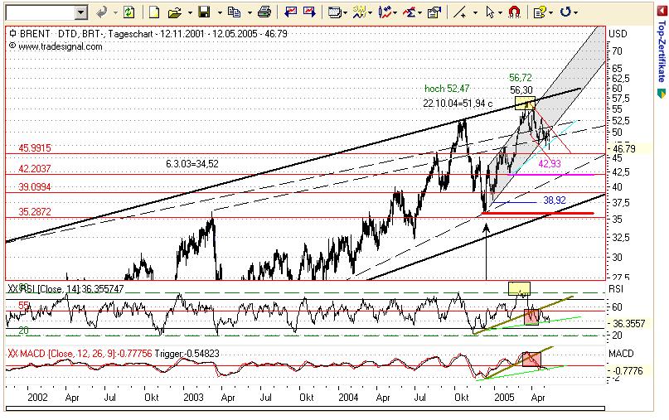This screenshot has width=669, height=420.
Task: Click the MACD [Close, 12, 26, 9] label
Action: click(80, 354)
